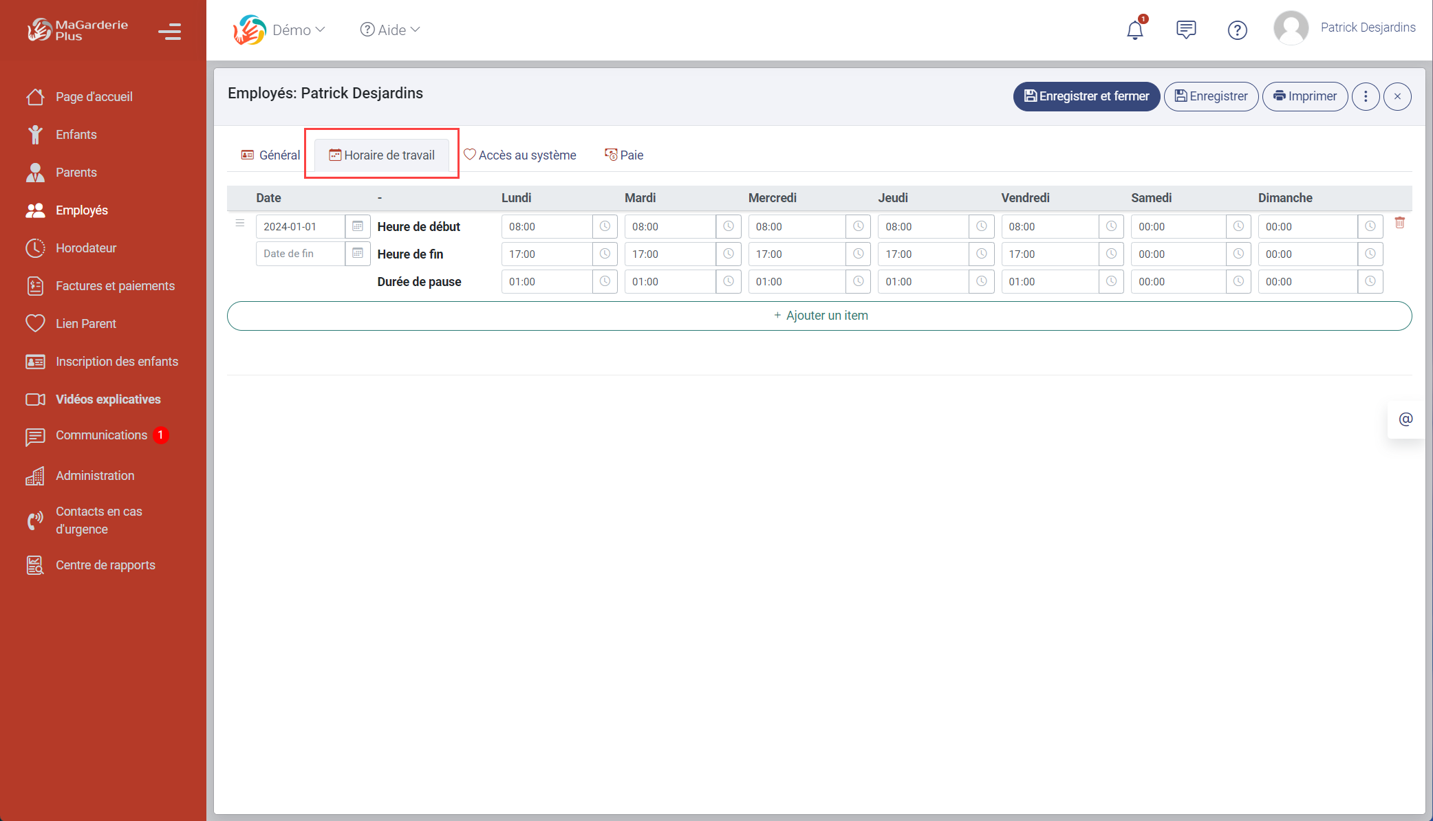Click drag handle icon of schedule row
Viewport: 1433px width, 821px height.
pyautogui.click(x=240, y=223)
